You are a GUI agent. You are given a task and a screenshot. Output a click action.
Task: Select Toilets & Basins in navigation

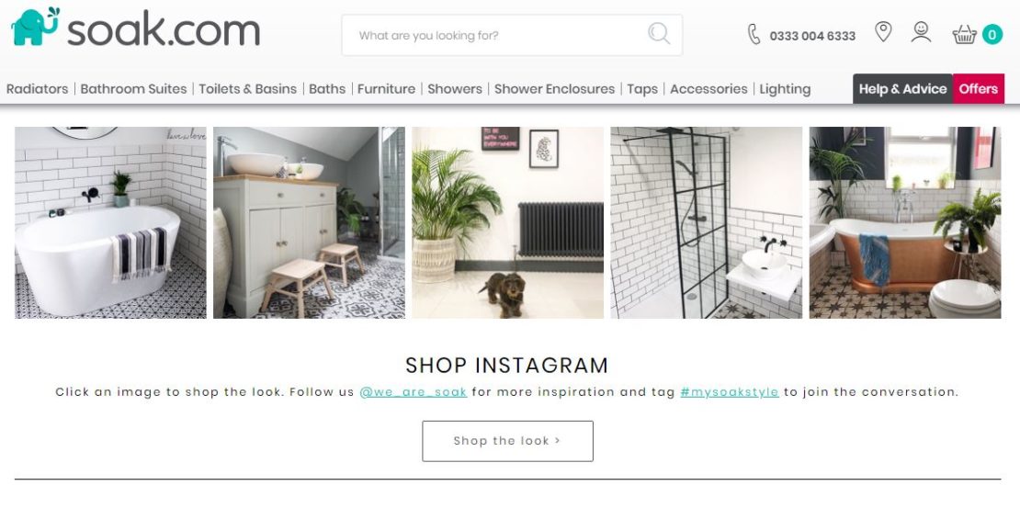(248, 89)
